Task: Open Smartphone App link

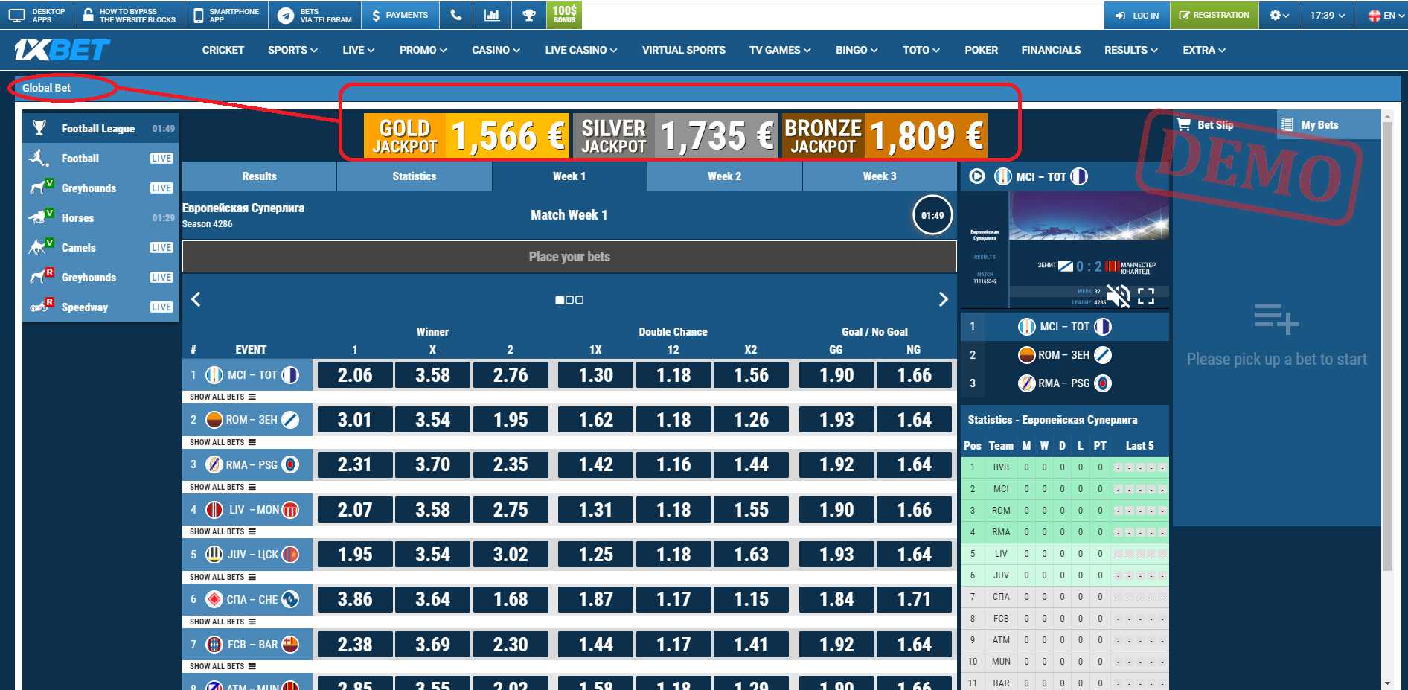Action: pyautogui.click(x=226, y=15)
